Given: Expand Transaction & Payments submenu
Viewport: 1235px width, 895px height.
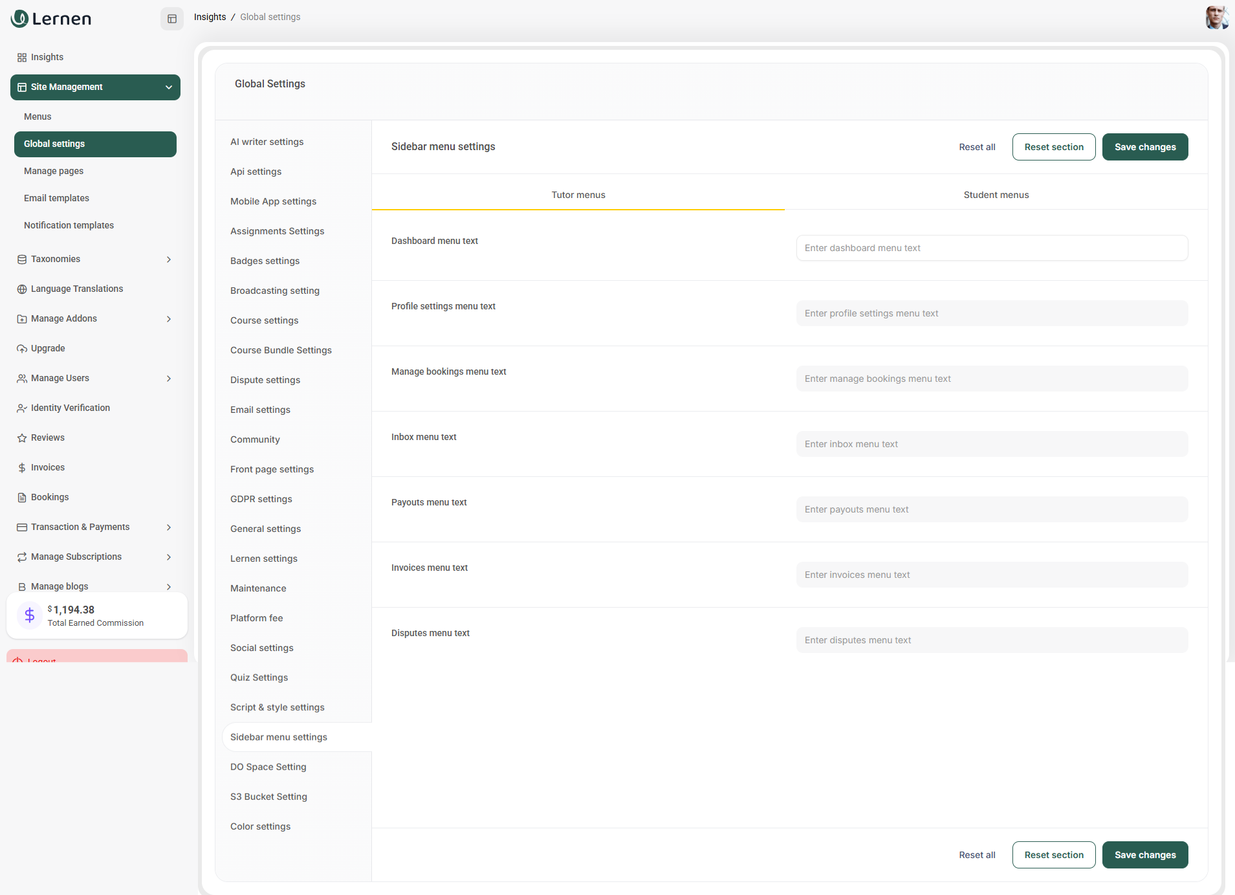Looking at the screenshot, I should (169, 527).
